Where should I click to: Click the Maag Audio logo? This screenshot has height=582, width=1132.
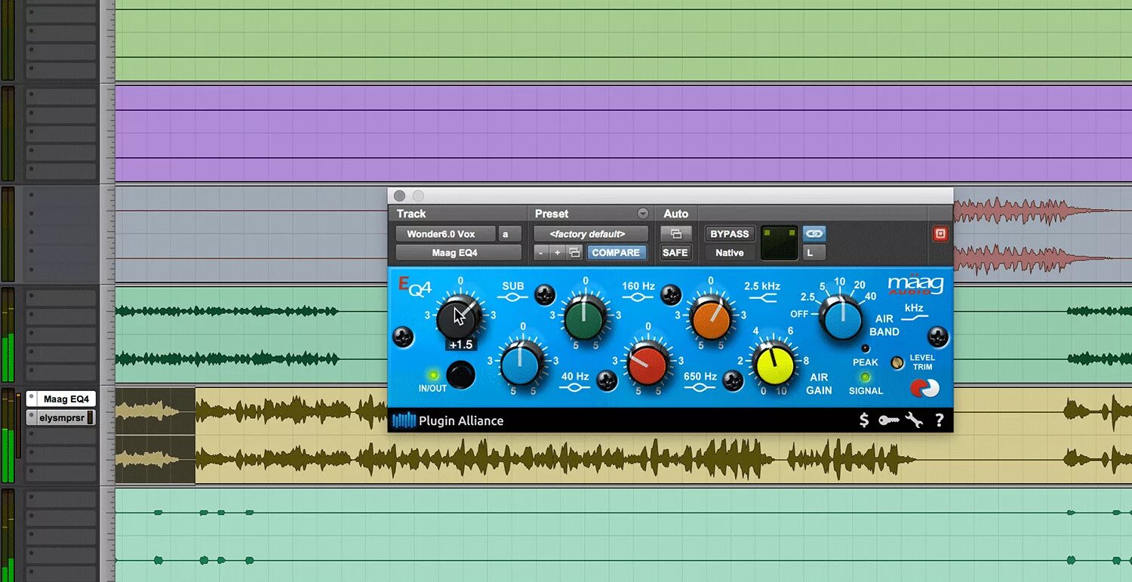click(x=915, y=285)
